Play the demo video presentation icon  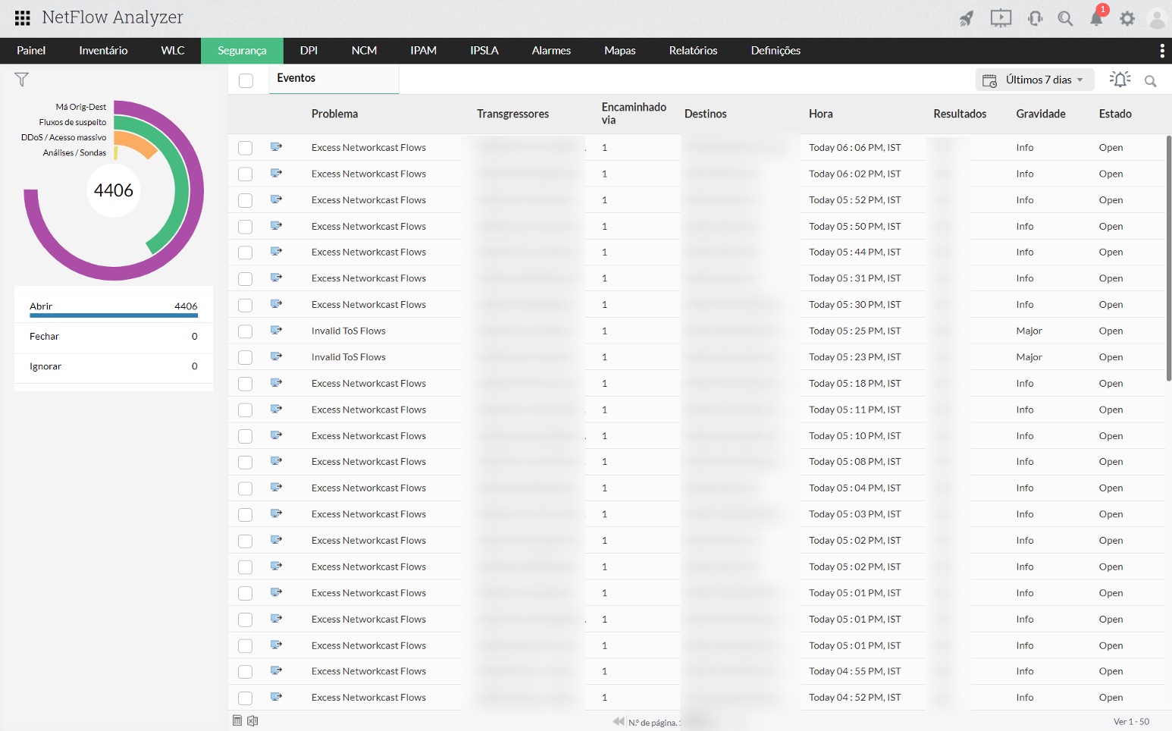1001,17
